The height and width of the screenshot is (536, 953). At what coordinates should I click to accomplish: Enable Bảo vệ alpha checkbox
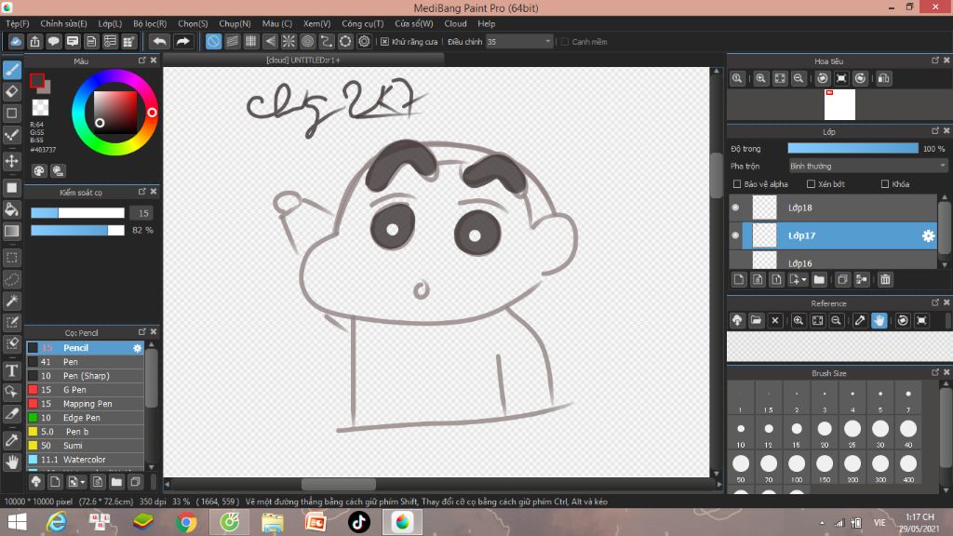coord(737,183)
